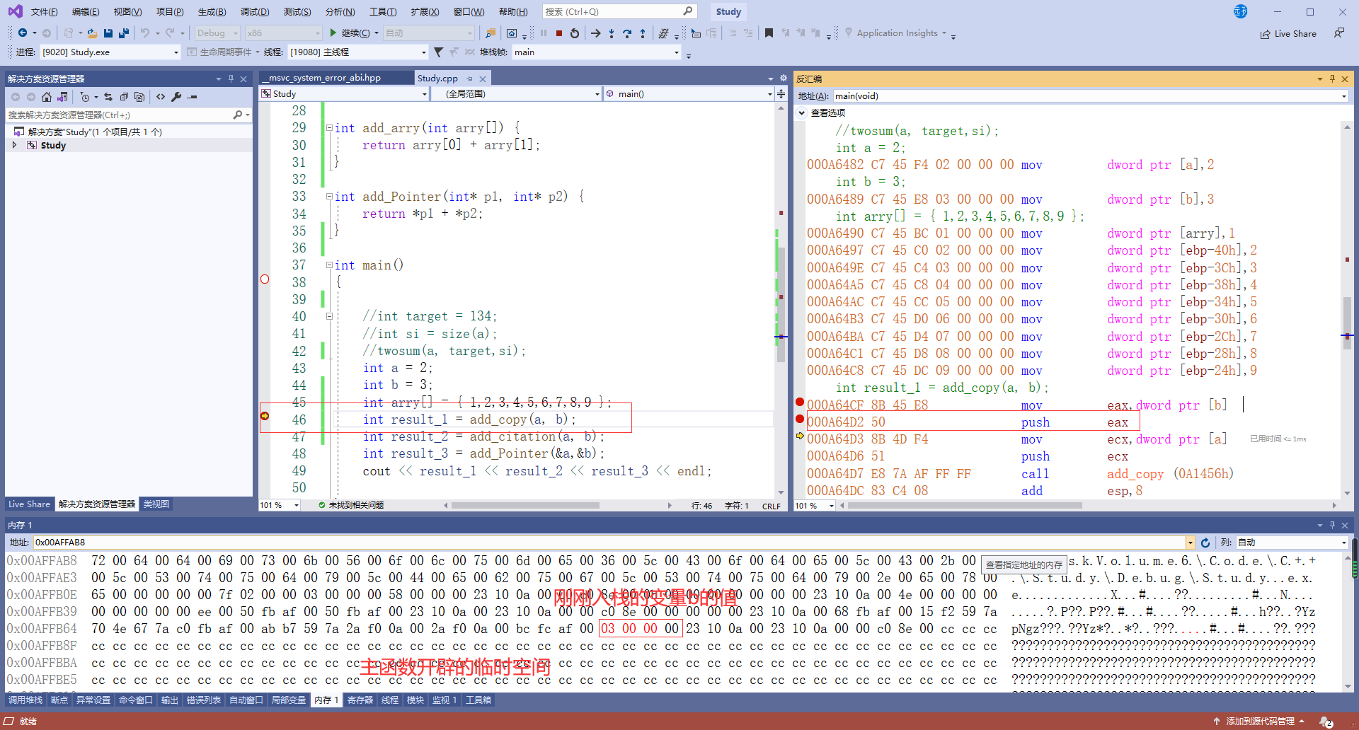Click the Find in Files icon in toolbar
Viewport: 1359px width, 730px height.
[491, 33]
